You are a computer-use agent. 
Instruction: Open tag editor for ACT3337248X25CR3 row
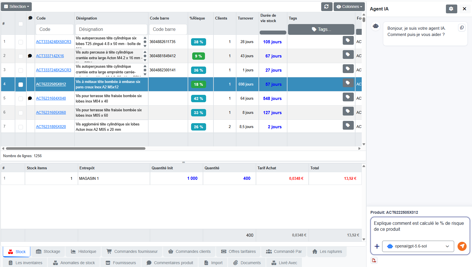point(348,69)
